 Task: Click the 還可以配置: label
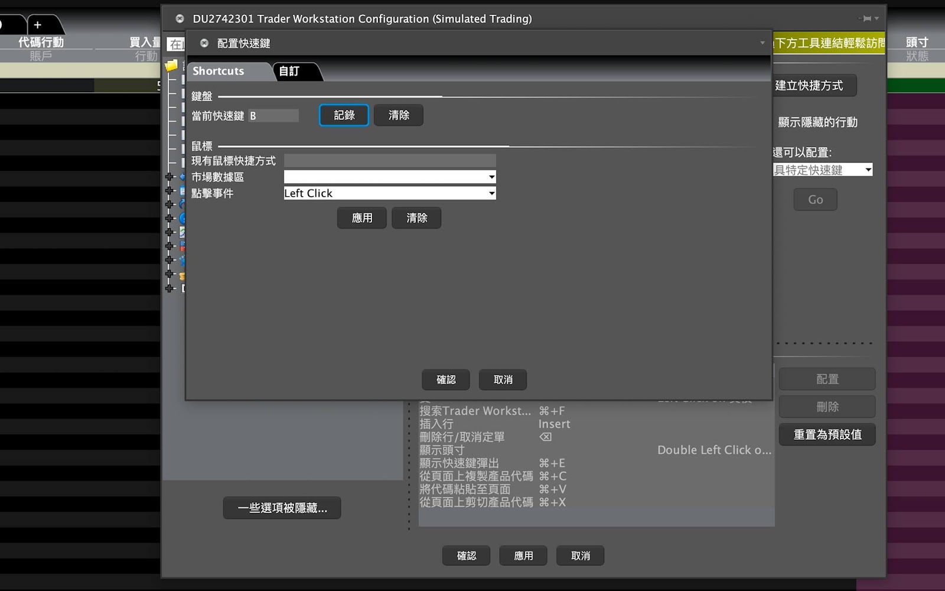tap(802, 152)
